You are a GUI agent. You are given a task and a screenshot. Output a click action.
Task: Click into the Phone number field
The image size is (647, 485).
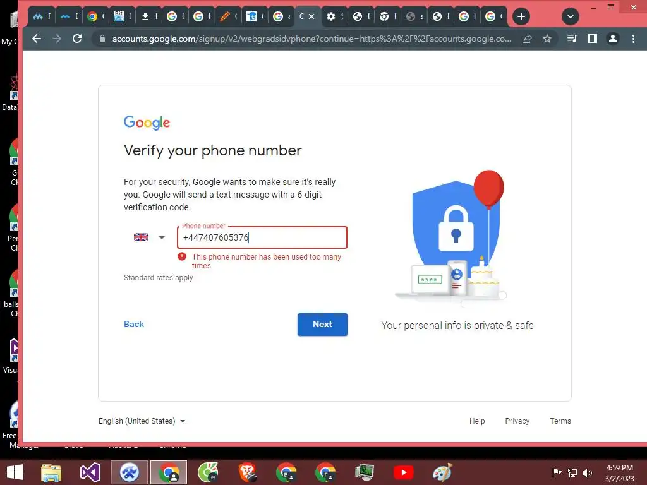[x=262, y=237]
